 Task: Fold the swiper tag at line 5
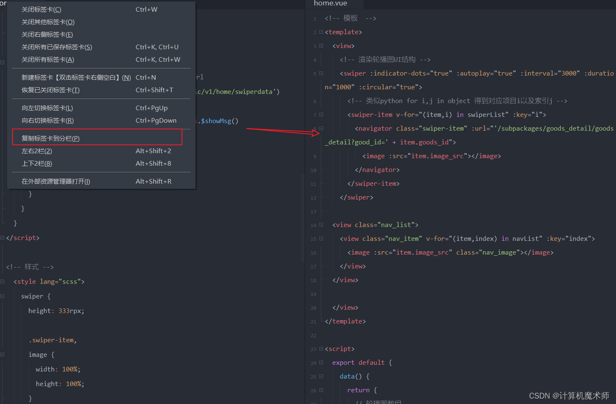click(321, 73)
